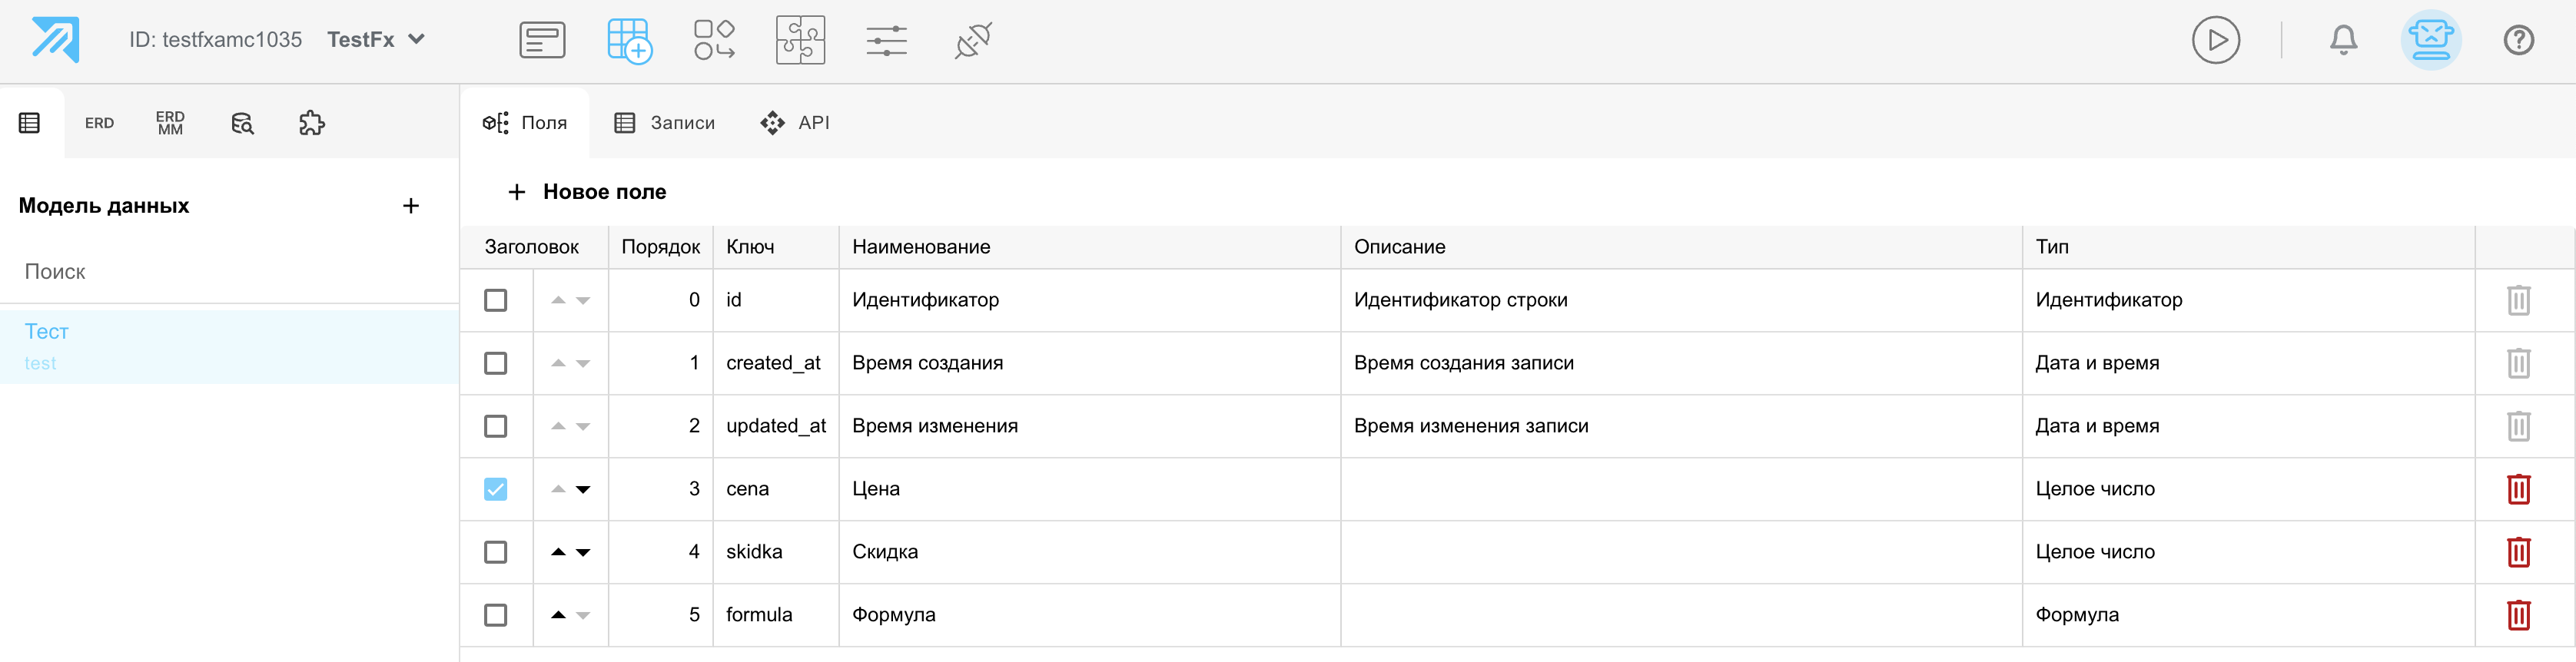Open the data model table-plus icon
2576x662 pixels.
tap(629, 41)
